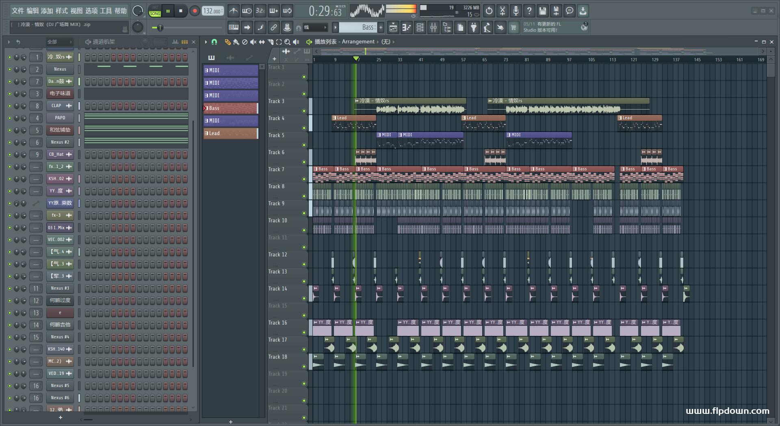Open the 全部 channel filter dropdown
The image size is (780, 426).
60,42
